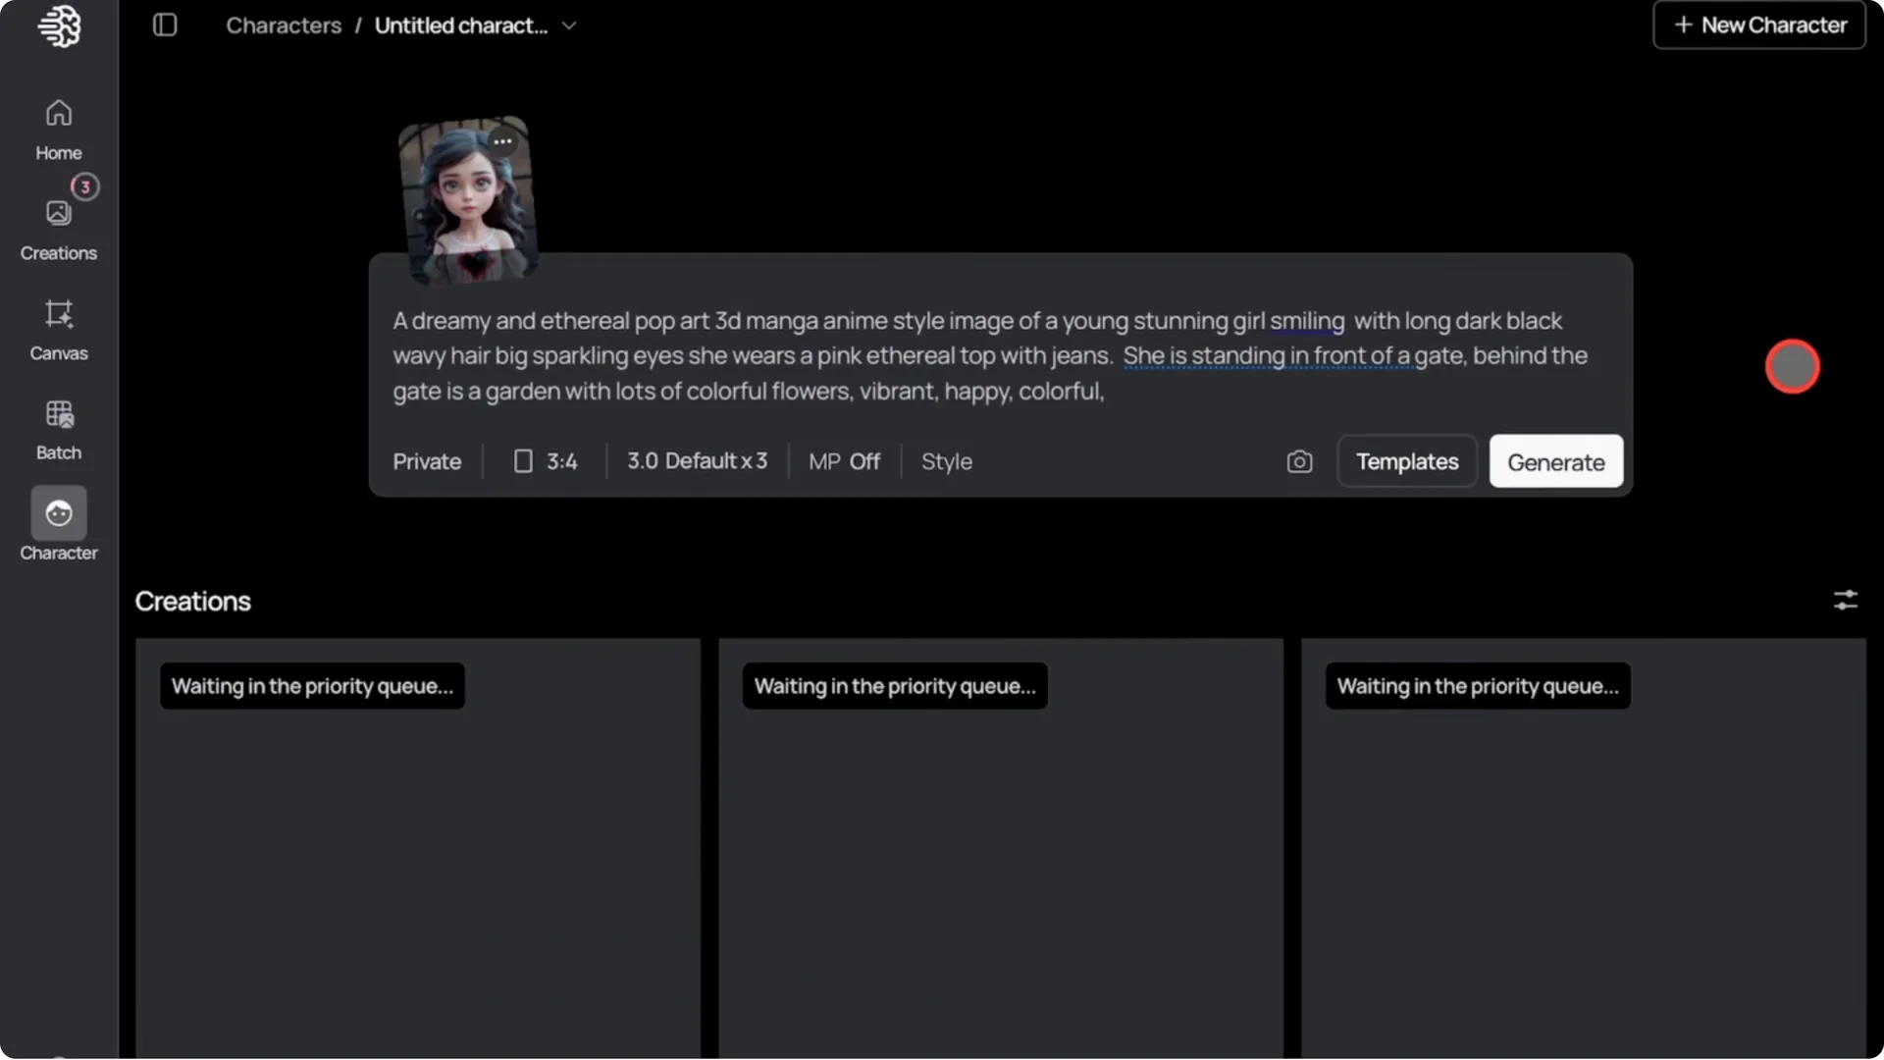This screenshot has height=1060, width=1884.
Task: Switch to the Canvas tool
Action: [58, 329]
